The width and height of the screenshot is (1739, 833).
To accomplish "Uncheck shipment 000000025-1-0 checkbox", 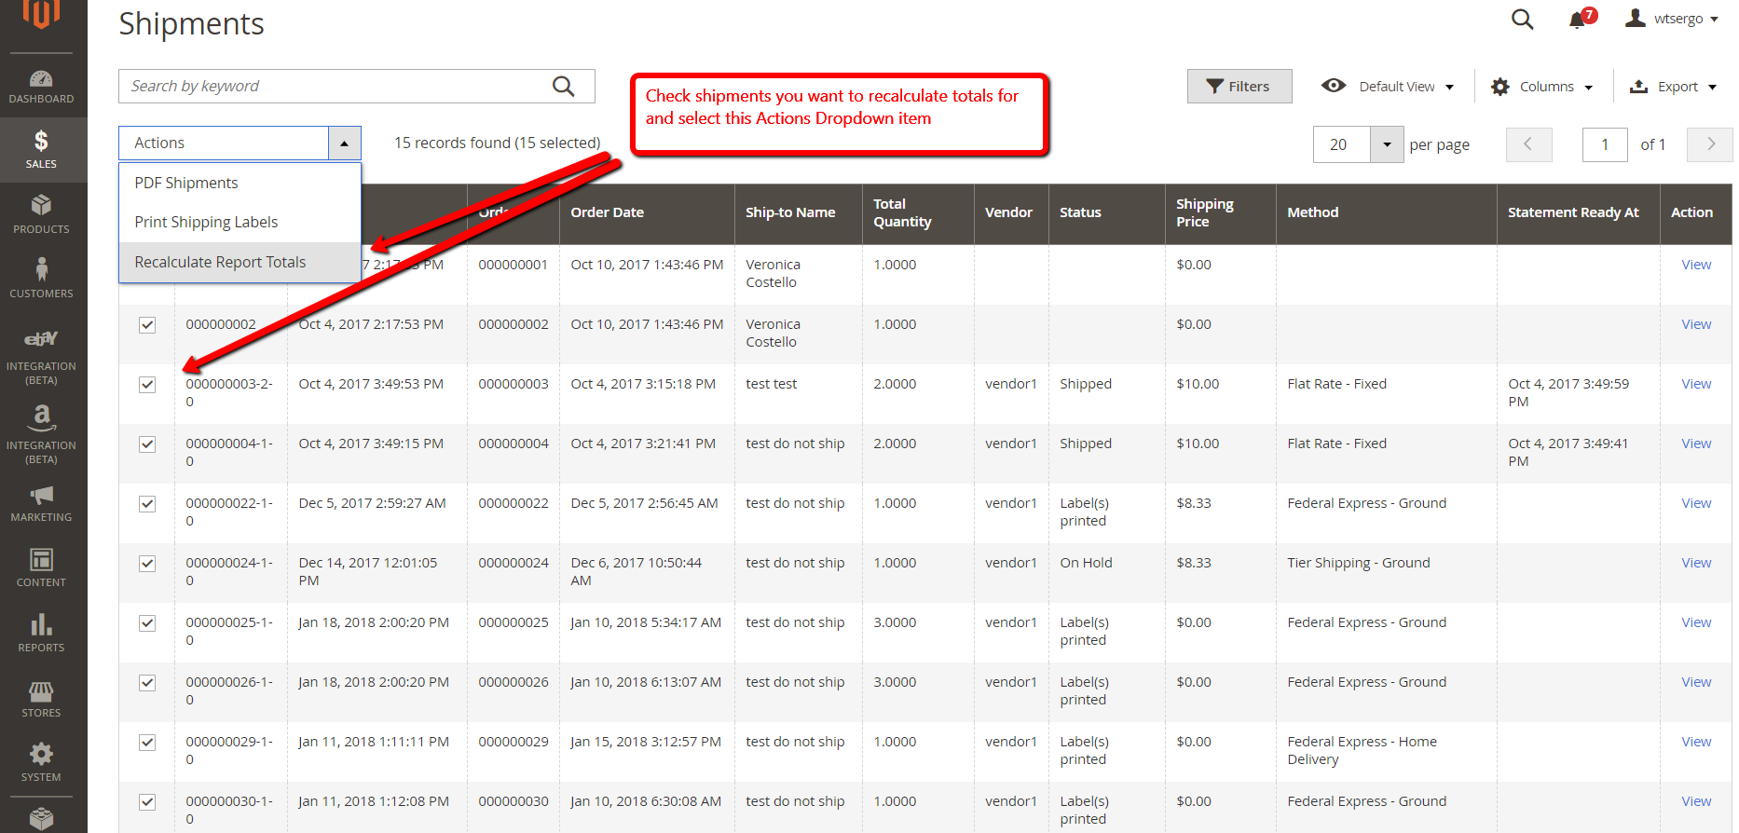I will click(147, 623).
